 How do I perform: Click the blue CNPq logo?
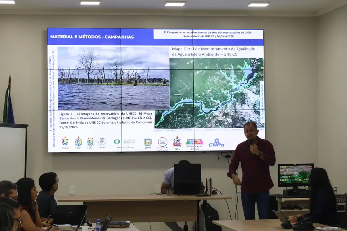[216, 143]
